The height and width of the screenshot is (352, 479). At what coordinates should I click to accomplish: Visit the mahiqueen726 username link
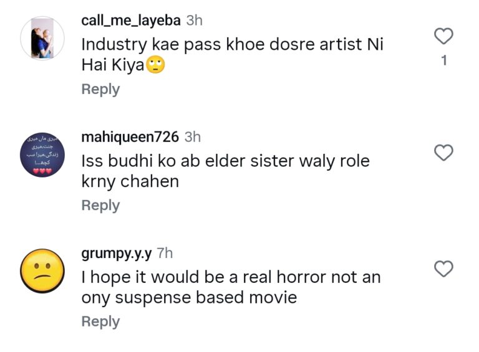pos(130,136)
